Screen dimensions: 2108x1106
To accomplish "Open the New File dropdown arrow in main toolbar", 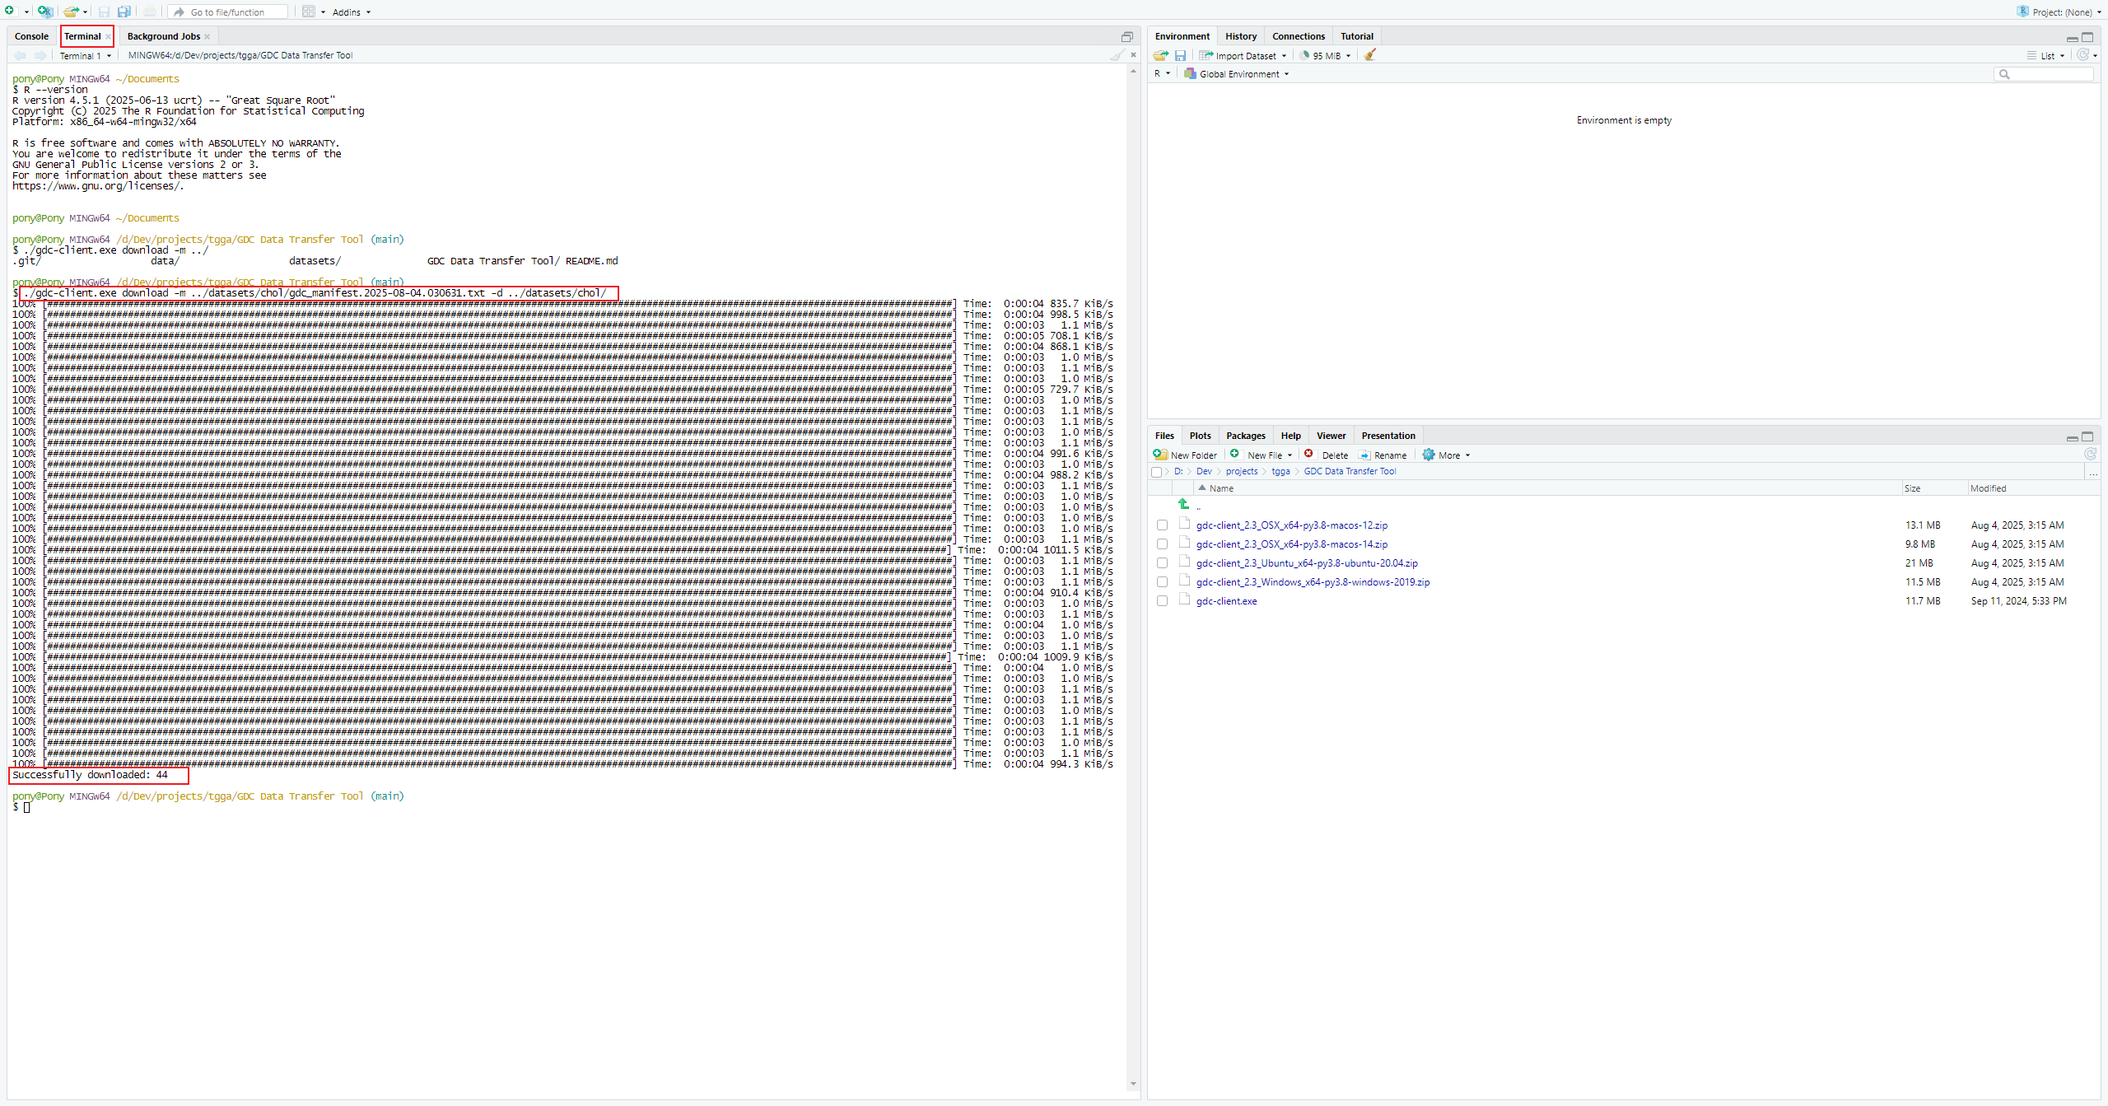I will (x=26, y=12).
